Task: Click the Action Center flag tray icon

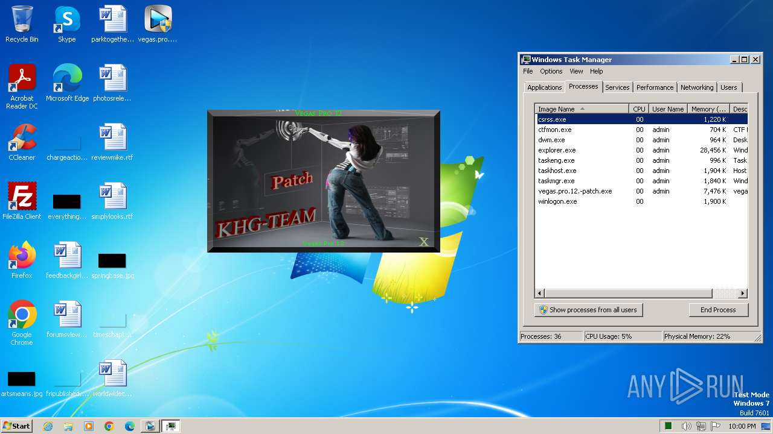Action: pyautogui.click(x=715, y=426)
